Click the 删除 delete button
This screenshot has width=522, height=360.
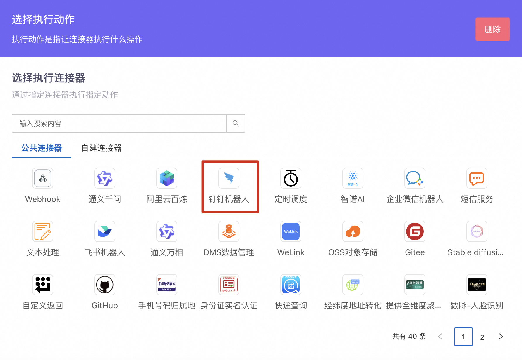point(493,29)
